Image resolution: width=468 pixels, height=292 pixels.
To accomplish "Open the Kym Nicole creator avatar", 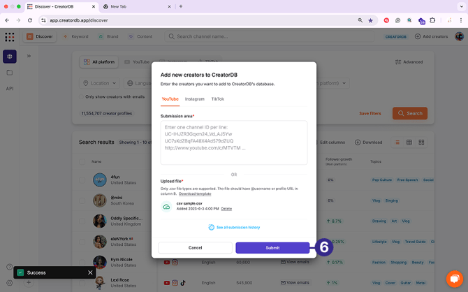I will [x=100, y=262].
